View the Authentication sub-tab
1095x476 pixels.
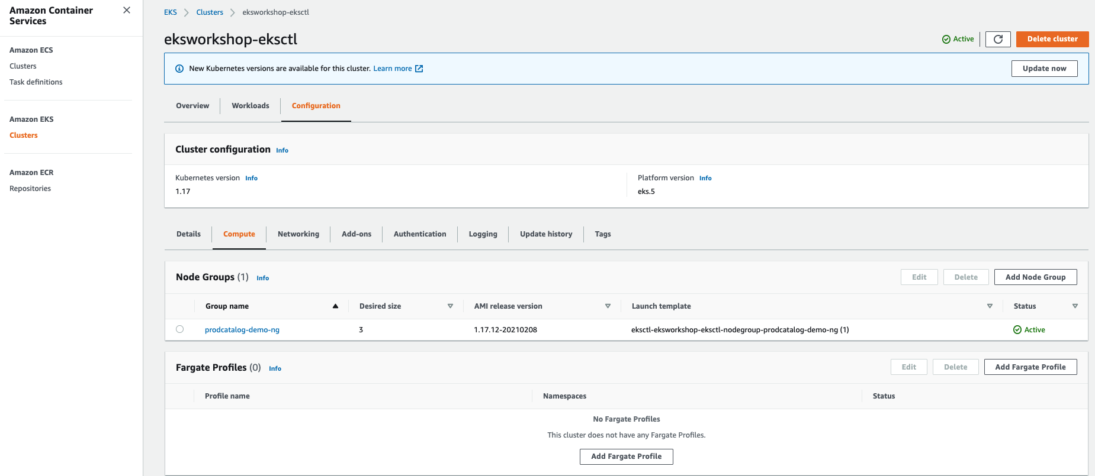(420, 234)
